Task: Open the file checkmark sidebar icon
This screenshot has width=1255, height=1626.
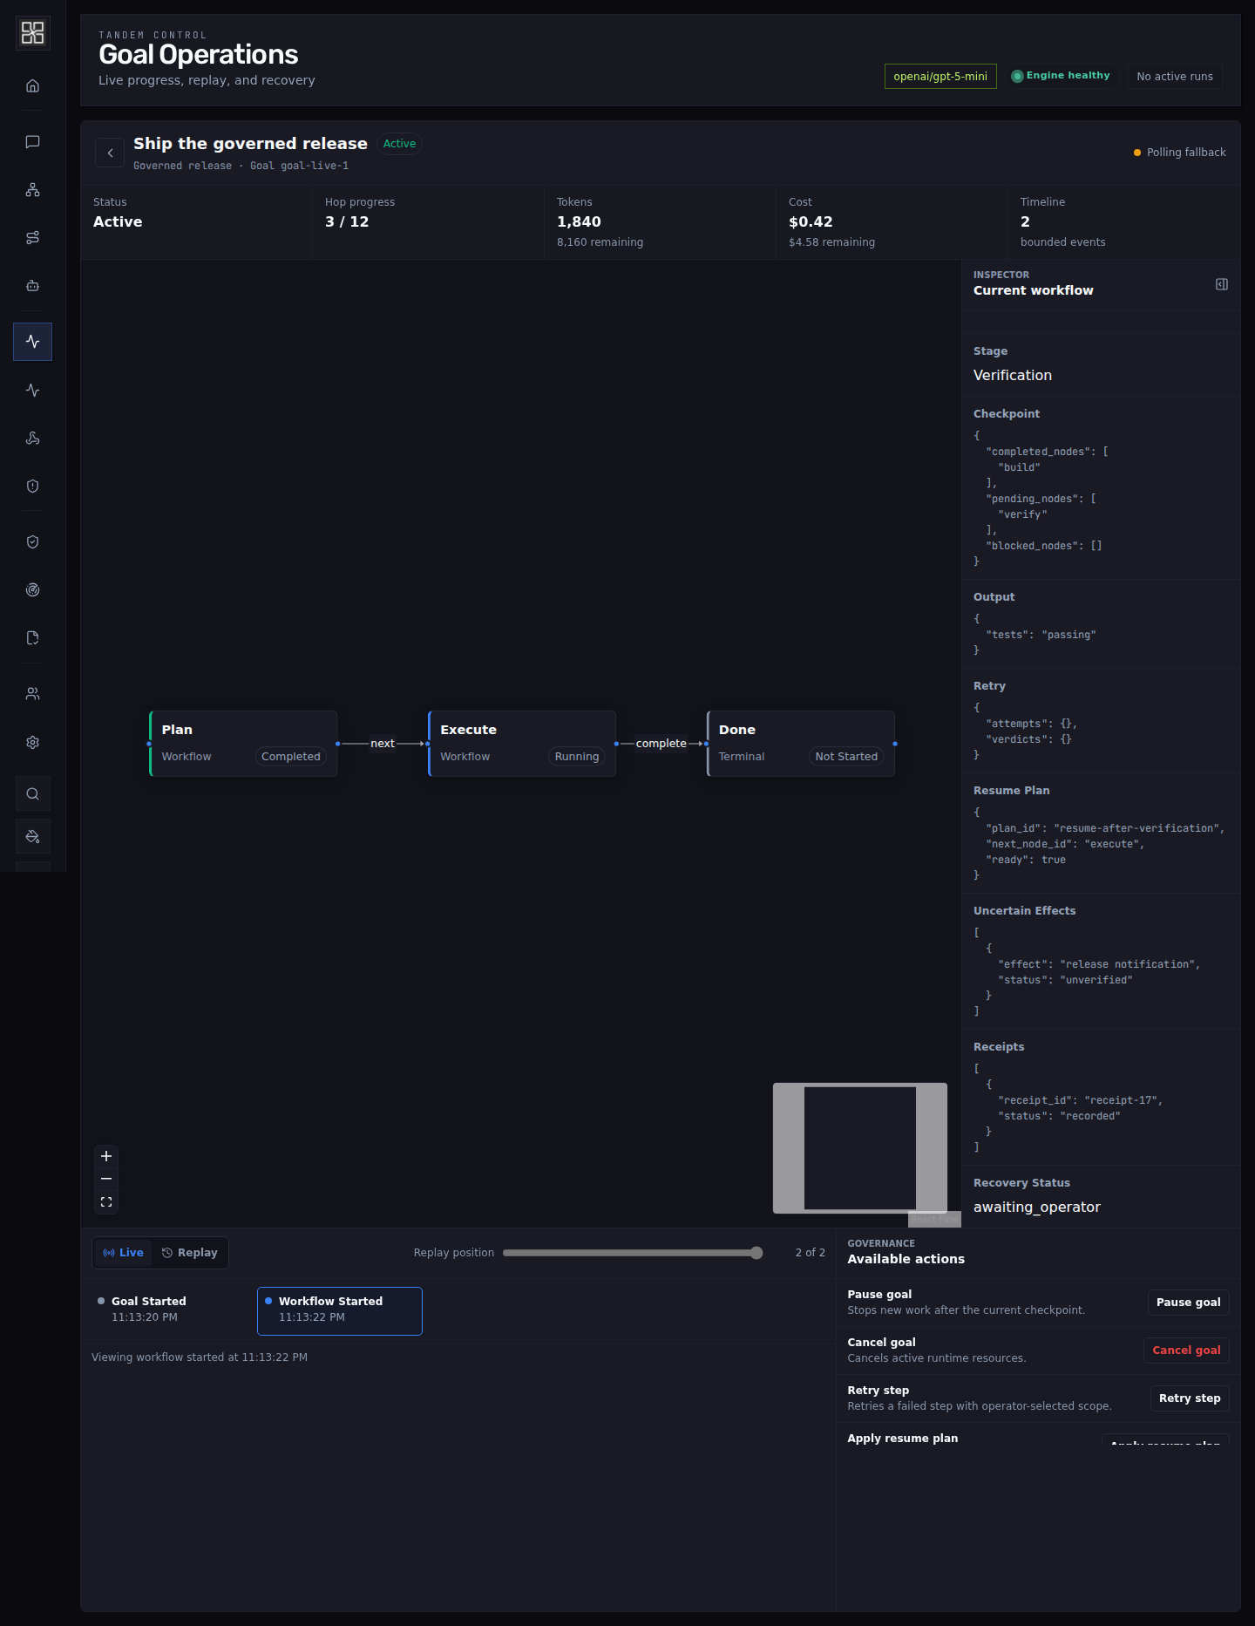Action: [x=32, y=638]
